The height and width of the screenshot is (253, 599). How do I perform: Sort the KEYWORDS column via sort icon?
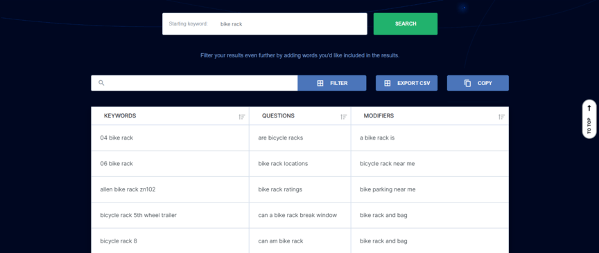[x=242, y=117]
